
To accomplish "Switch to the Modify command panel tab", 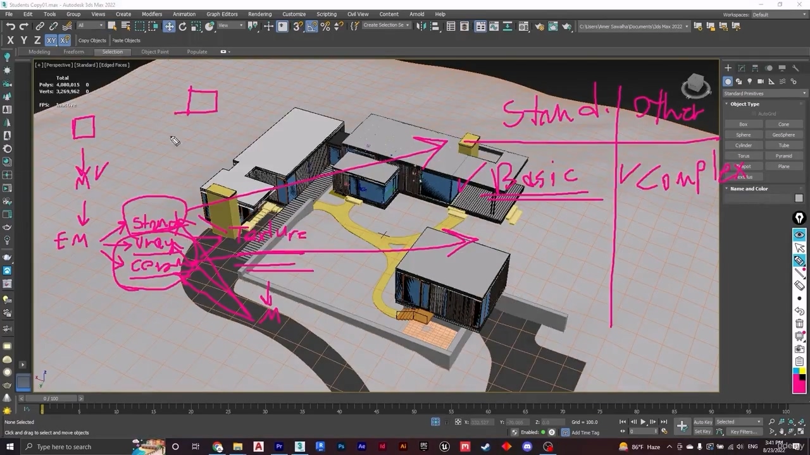I will click(x=742, y=68).
